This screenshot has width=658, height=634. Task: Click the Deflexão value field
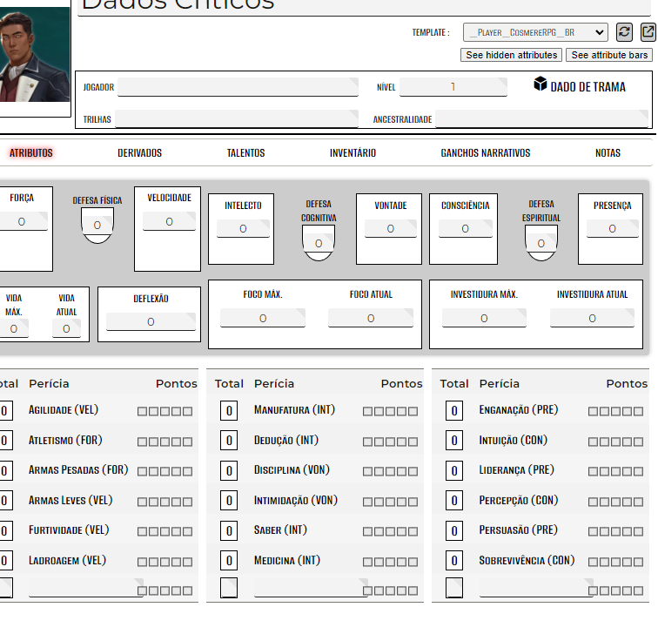151,321
